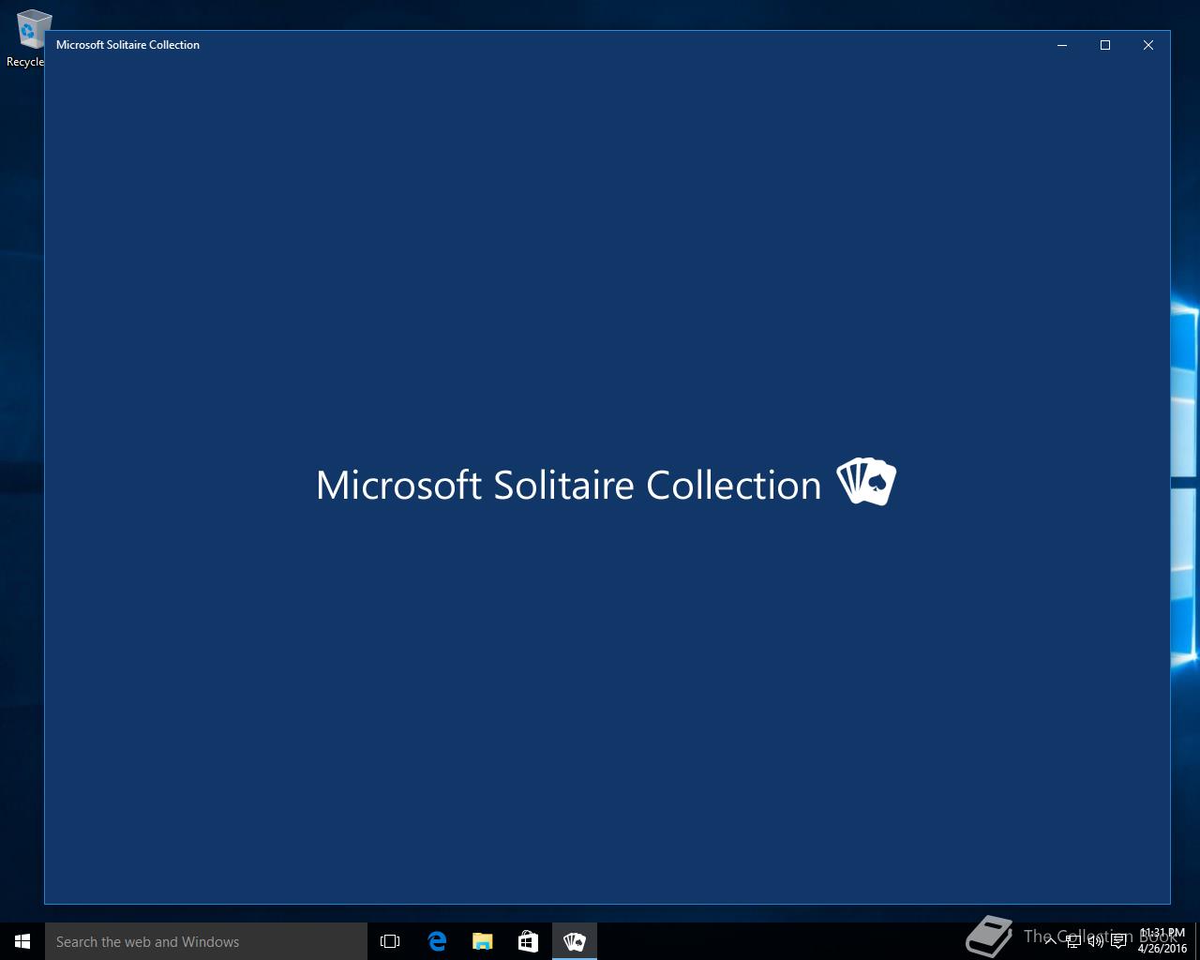This screenshot has height=960, width=1200.
Task: Open the Action Center notifications icon
Action: tap(1118, 941)
